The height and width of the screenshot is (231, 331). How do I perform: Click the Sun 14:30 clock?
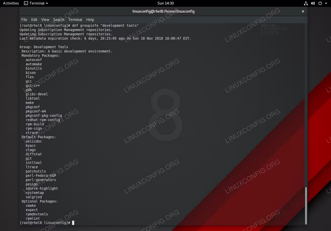coord(165,3)
